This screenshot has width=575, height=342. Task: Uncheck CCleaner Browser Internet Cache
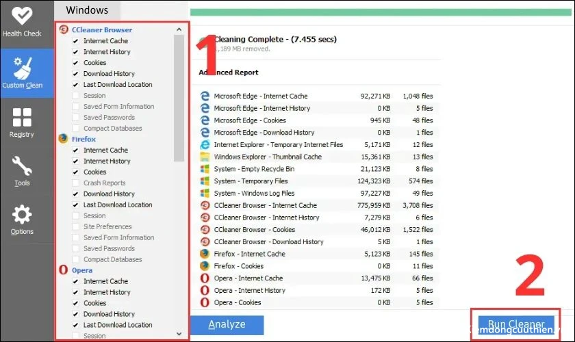[x=75, y=40]
